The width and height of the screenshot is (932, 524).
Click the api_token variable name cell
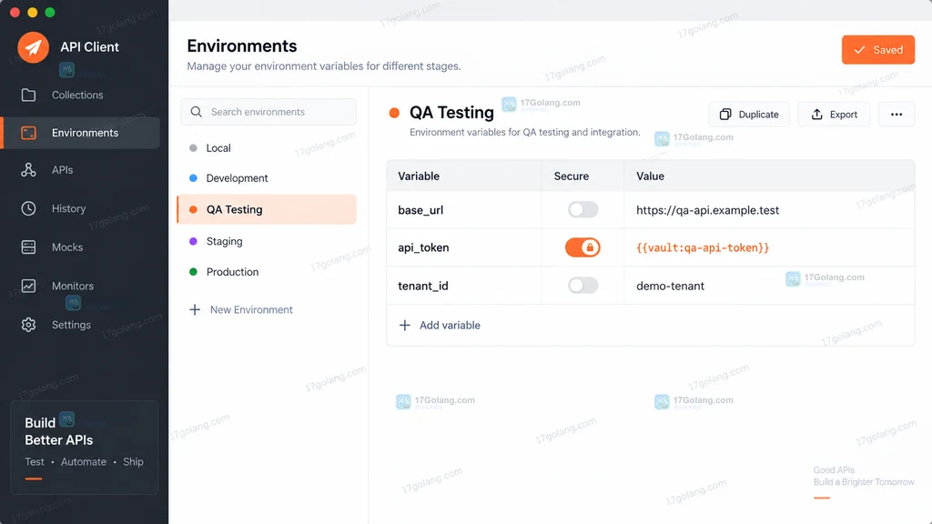pos(464,247)
